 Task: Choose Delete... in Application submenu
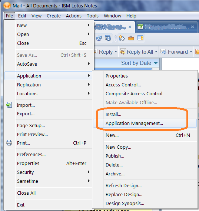coord(145,165)
